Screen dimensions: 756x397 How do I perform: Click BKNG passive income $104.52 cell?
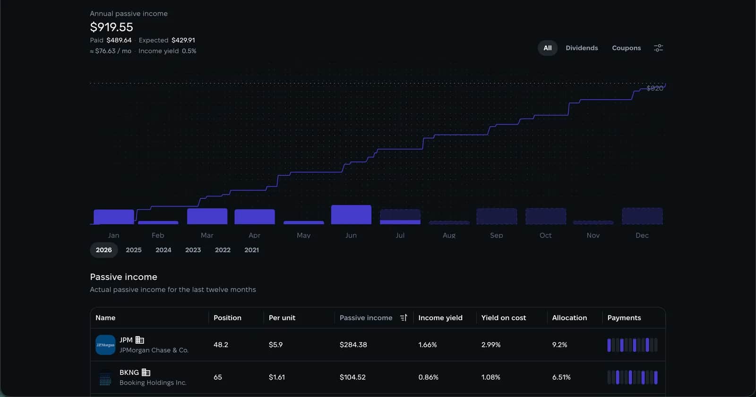[x=352, y=377]
